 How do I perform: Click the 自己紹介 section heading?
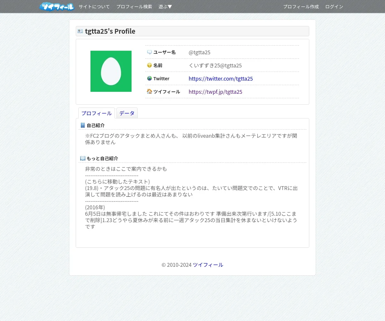(96, 126)
